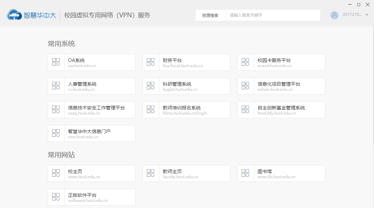Click the grid icon beside 自主创新基金管理系统

click(x=245, y=109)
